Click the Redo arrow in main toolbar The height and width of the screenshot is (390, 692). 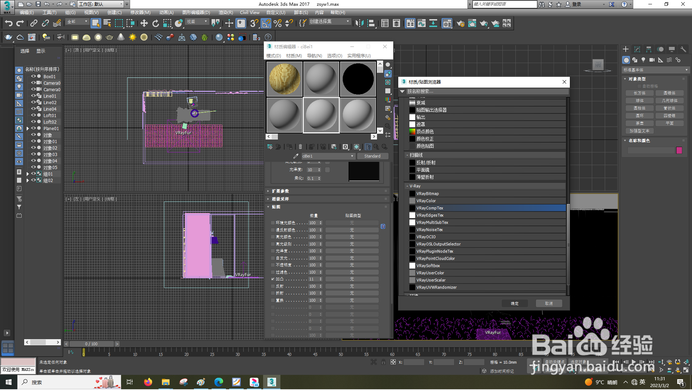coord(20,23)
